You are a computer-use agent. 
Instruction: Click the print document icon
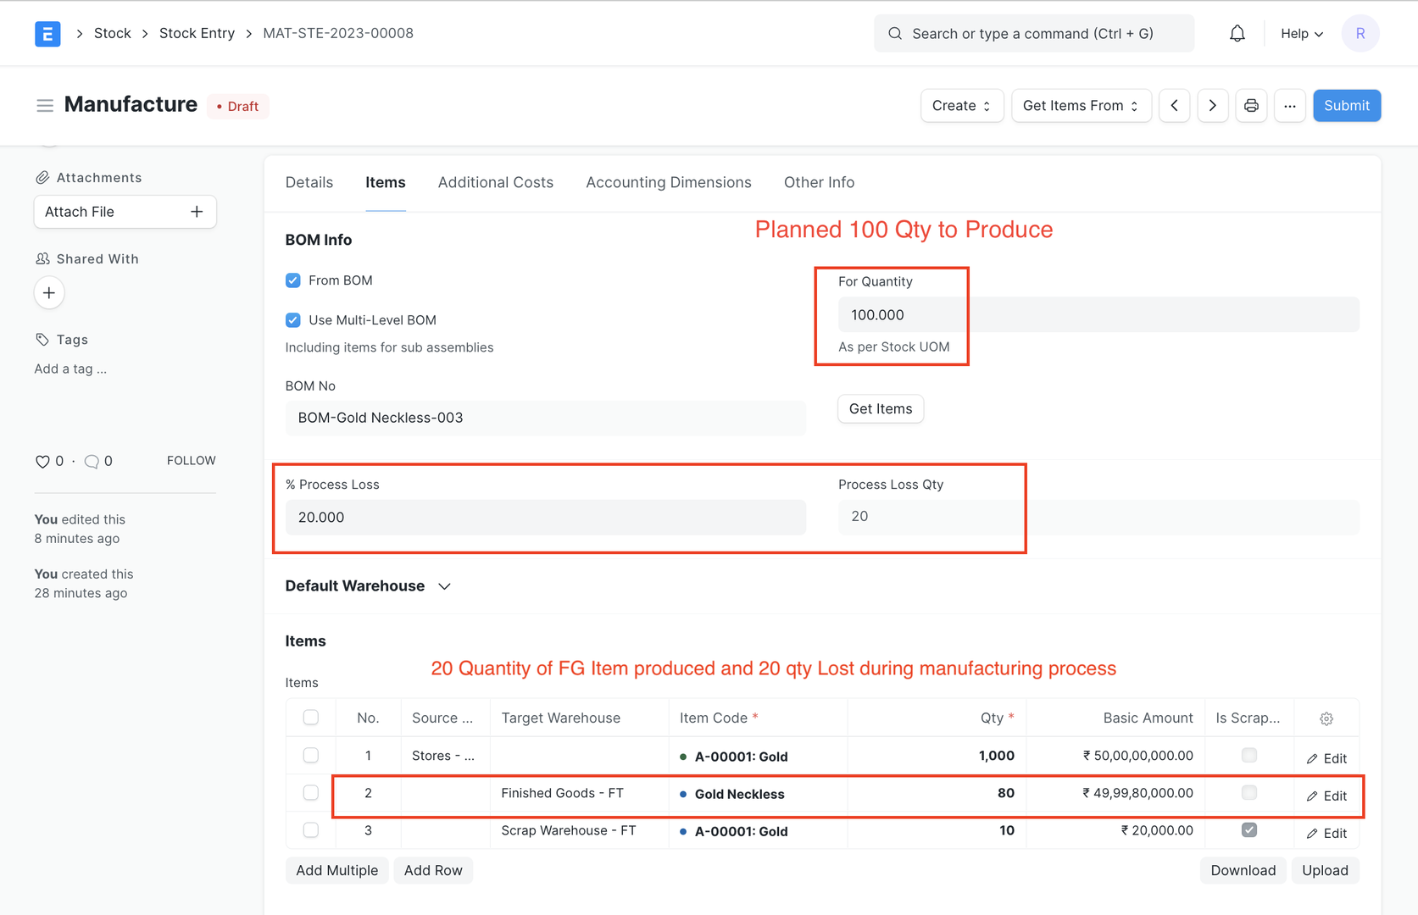click(x=1251, y=105)
